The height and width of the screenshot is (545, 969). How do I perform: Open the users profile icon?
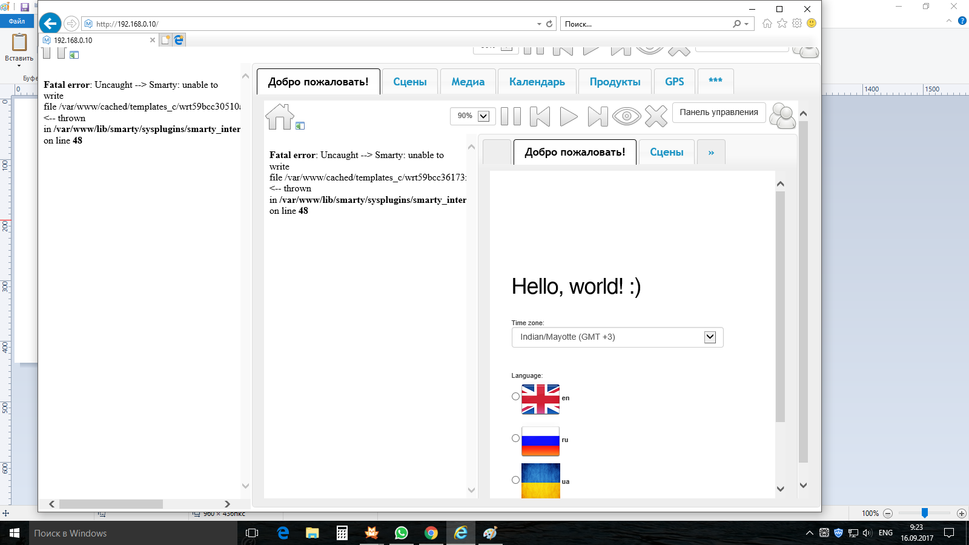pos(782,116)
